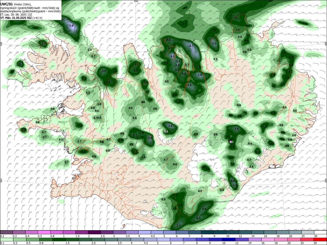327x245 pixels.
Task: Click the bright red 30 mm rain legend swatch
Action: [320, 239]
